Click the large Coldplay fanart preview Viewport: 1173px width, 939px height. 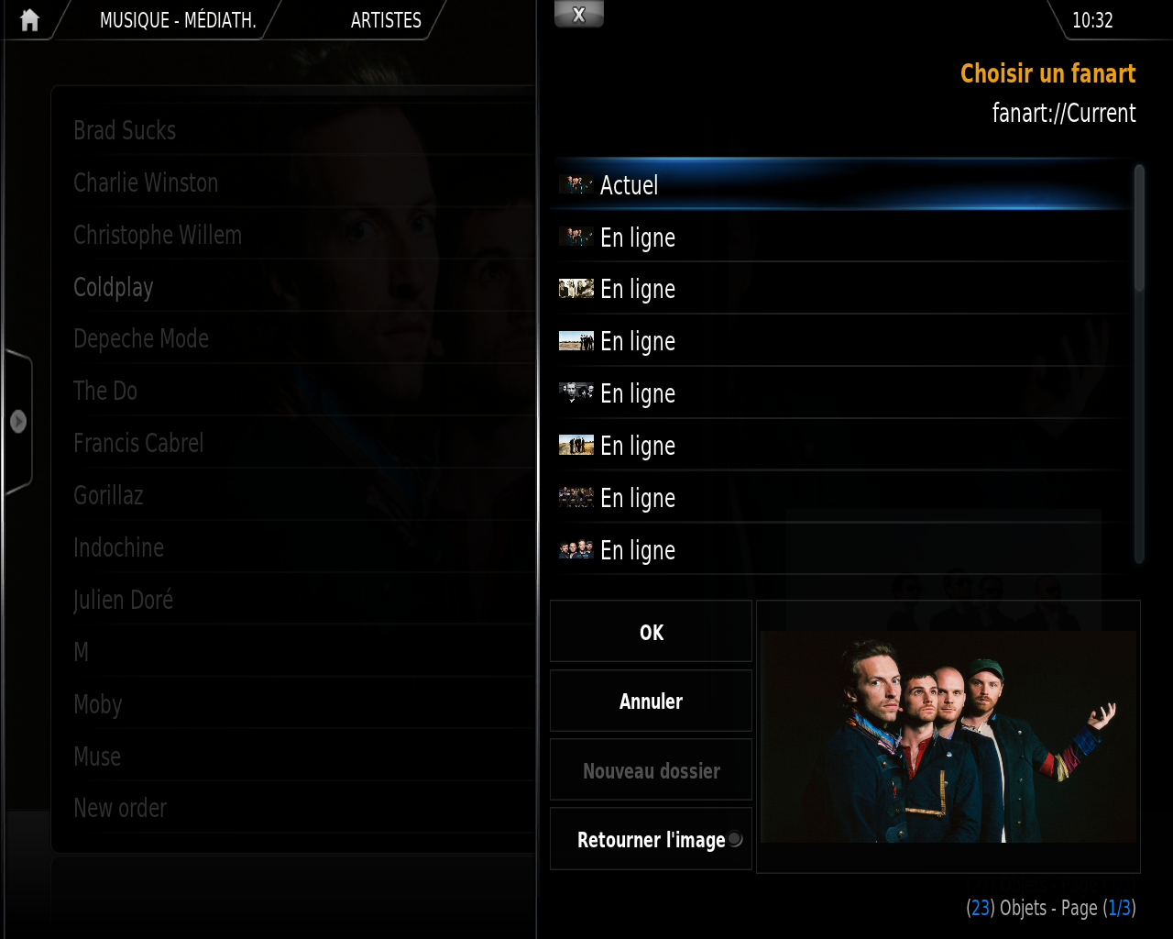click(x=948, y=736)
